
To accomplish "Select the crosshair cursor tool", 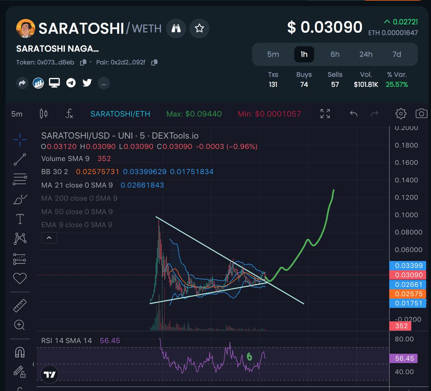I will click(x=20, y=139).
